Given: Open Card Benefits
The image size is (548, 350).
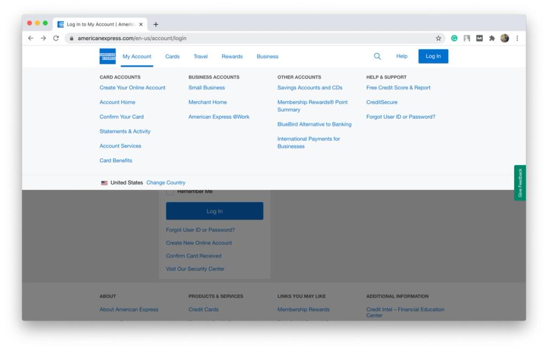Looking at the screenshot, I should pyautogui.click(x=116, y=161).
